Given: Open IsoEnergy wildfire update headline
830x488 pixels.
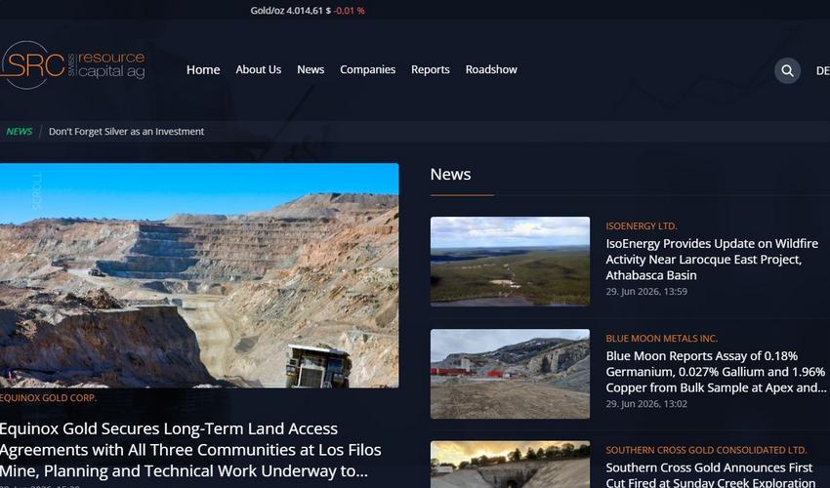Looking at the screenshot, I should (x=712, y=260).
